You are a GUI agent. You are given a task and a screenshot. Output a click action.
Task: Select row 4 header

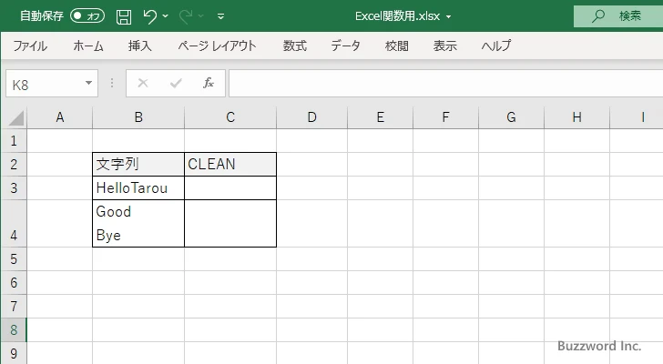[14, 223]
